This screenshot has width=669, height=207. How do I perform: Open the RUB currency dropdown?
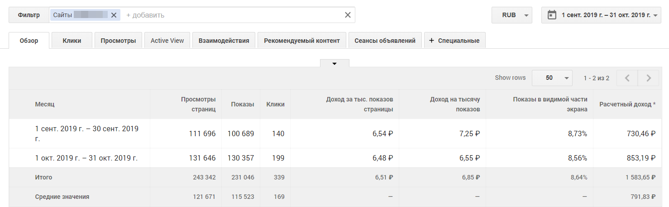512,15
